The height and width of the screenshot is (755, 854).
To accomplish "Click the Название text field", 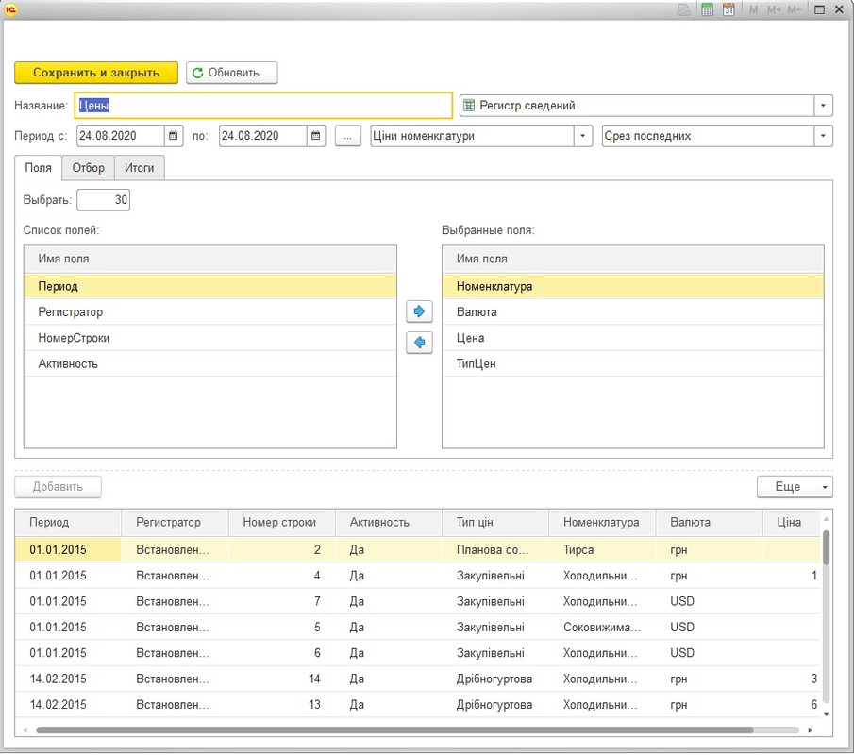I will coord(262,106).
